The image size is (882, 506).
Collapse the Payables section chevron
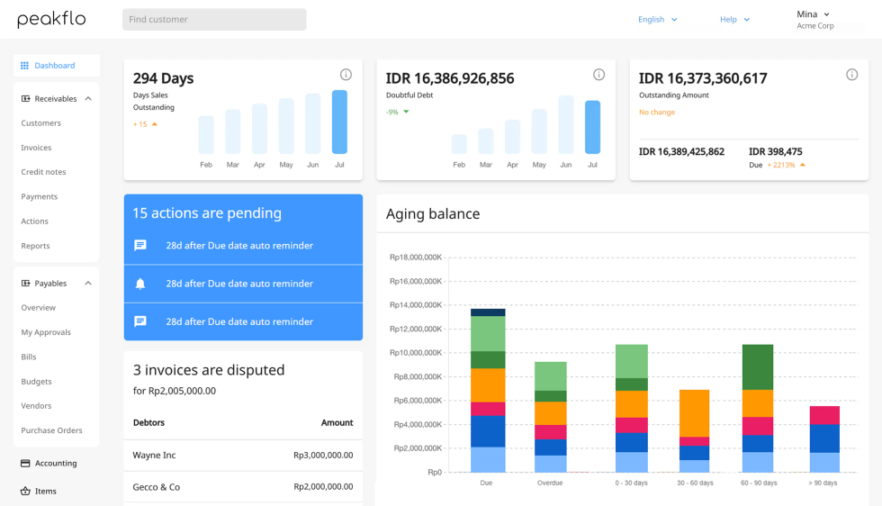tap(88, 284)
